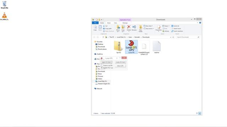Select the lips102 zip folder
Viewport: 227px width, 127px height.
click(118, 47)
